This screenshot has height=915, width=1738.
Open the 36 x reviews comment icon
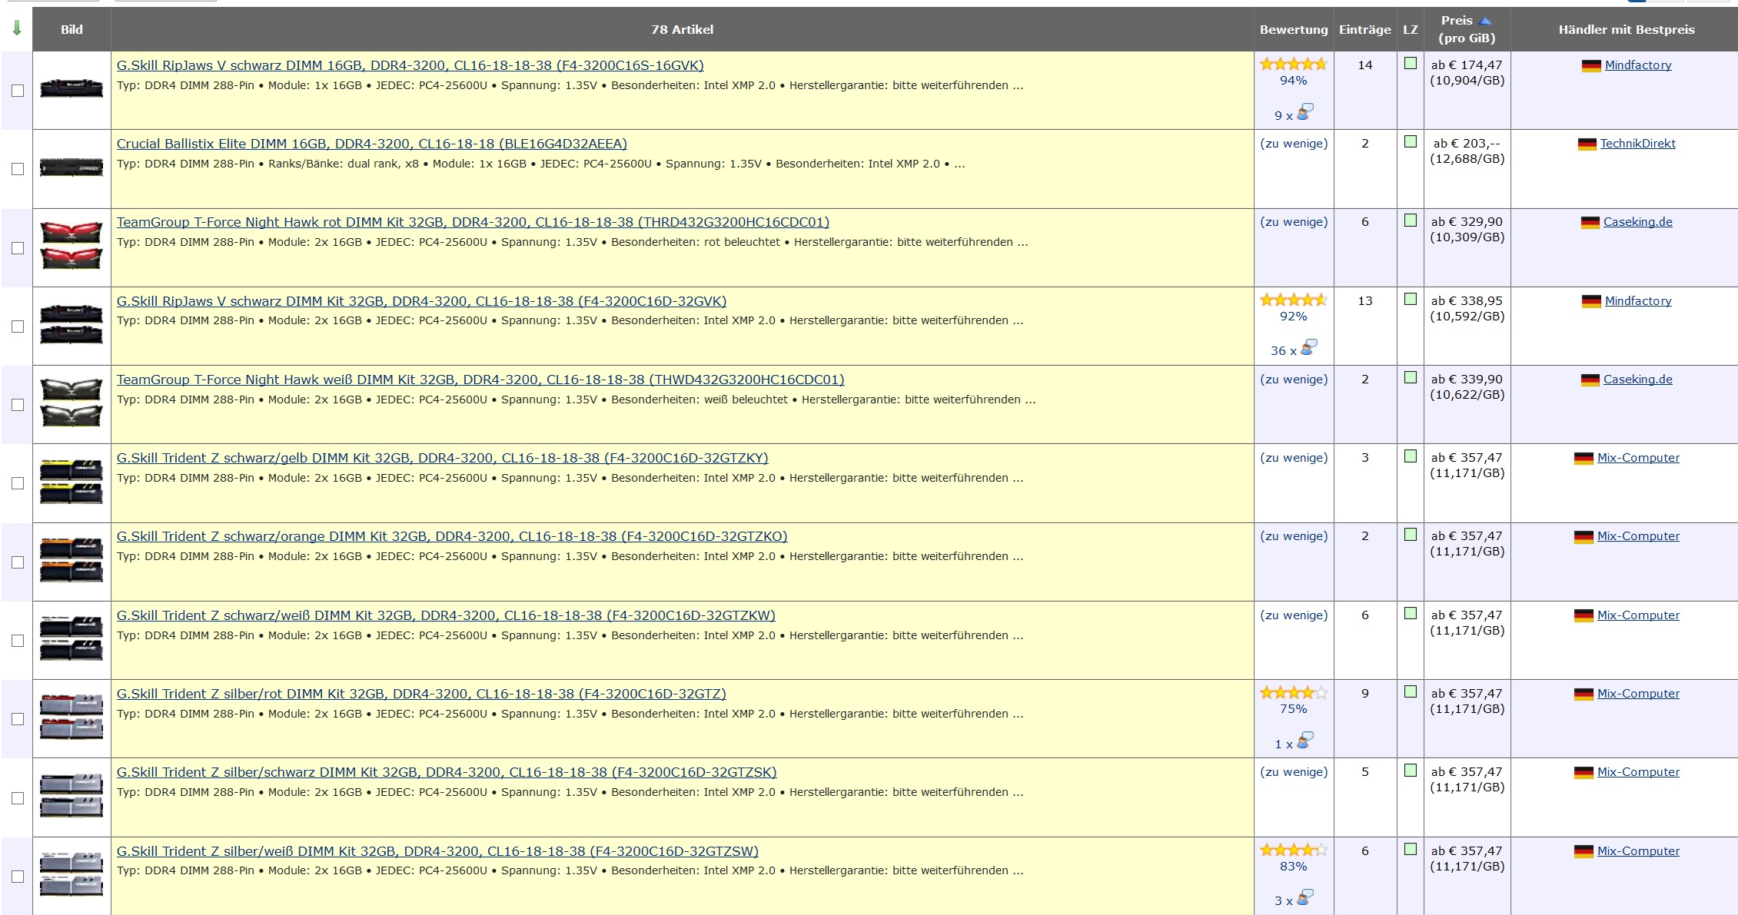point(1308,348)
